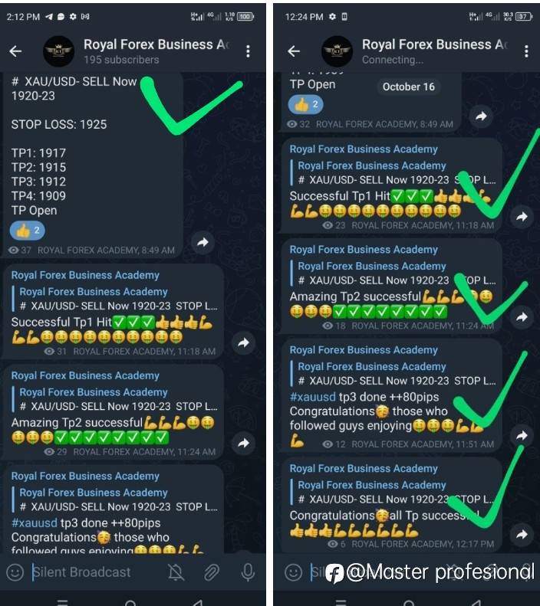Open the three-dot menu in the left chat

[248, 51]
